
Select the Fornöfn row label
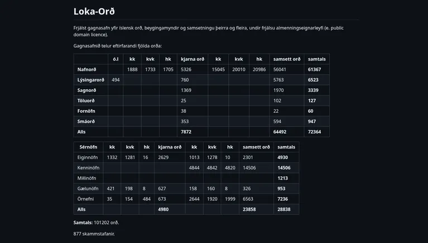pyautogui.click(x=86, y=111)
